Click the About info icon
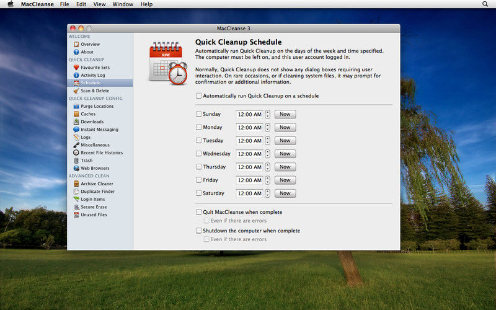 [76, 52]
